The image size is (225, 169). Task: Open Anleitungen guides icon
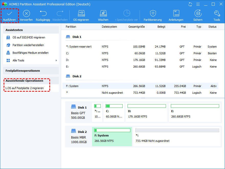click(176, 14)
